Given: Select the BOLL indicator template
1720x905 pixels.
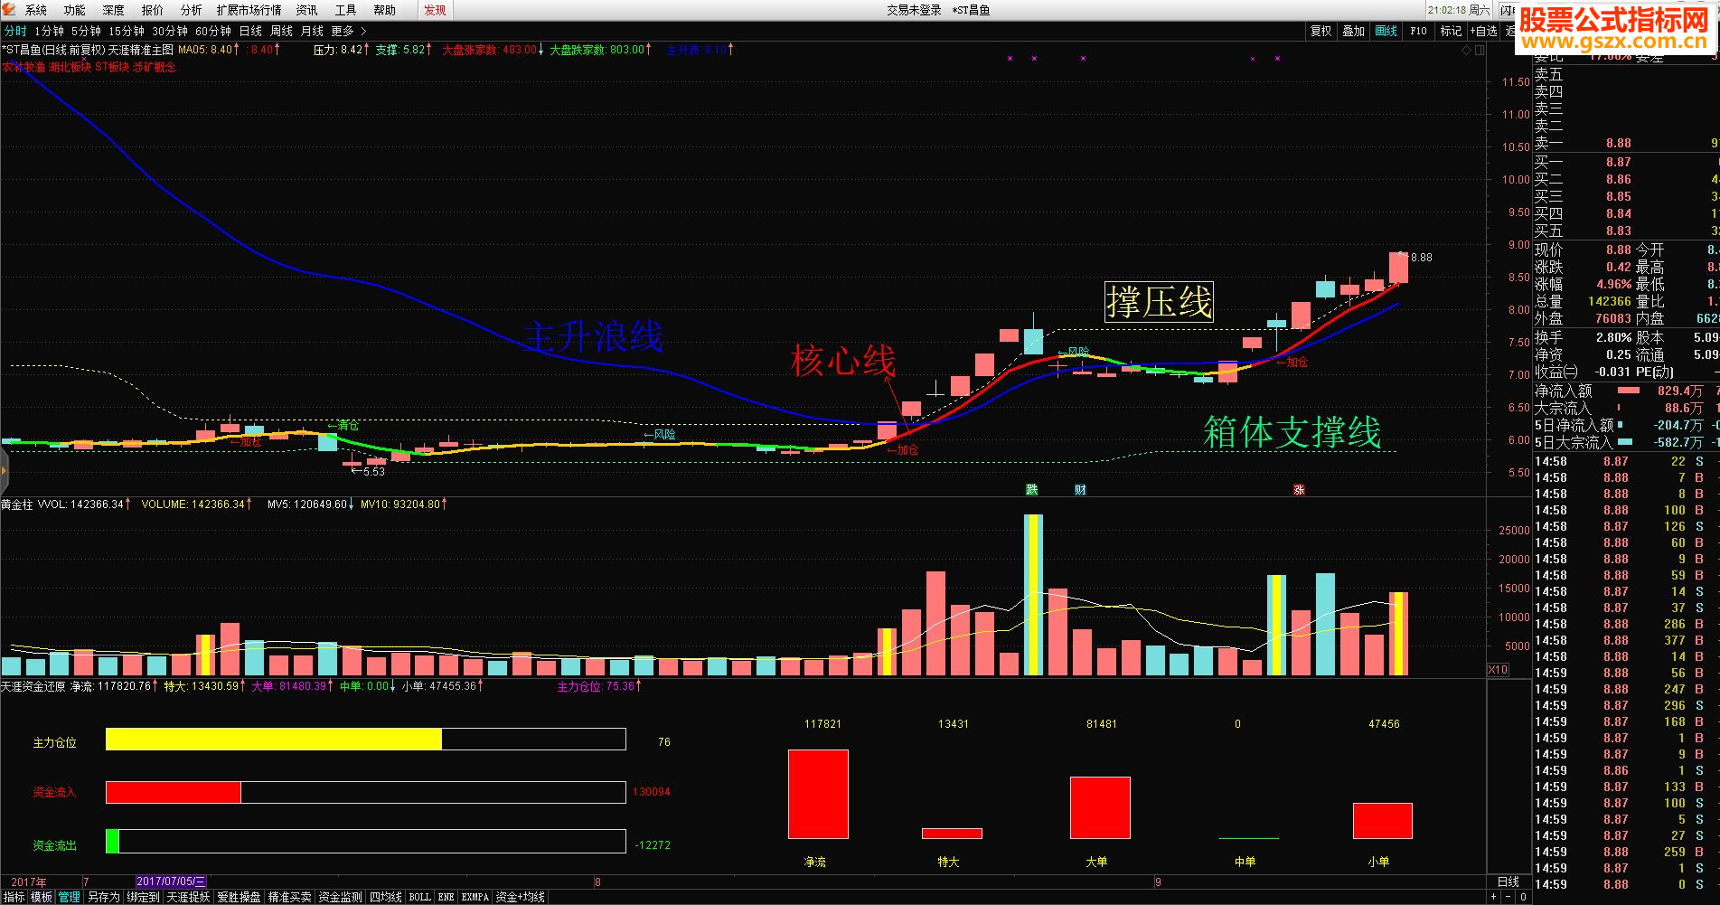Looking at the screenshot, I should [x=419, y=897].
